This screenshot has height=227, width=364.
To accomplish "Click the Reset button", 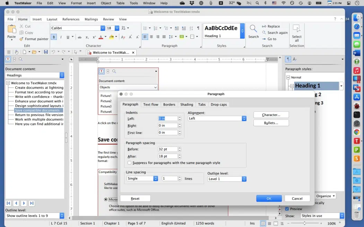I will (x=135, y=199).
